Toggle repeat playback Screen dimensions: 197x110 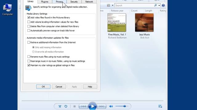tap(66, 106)
